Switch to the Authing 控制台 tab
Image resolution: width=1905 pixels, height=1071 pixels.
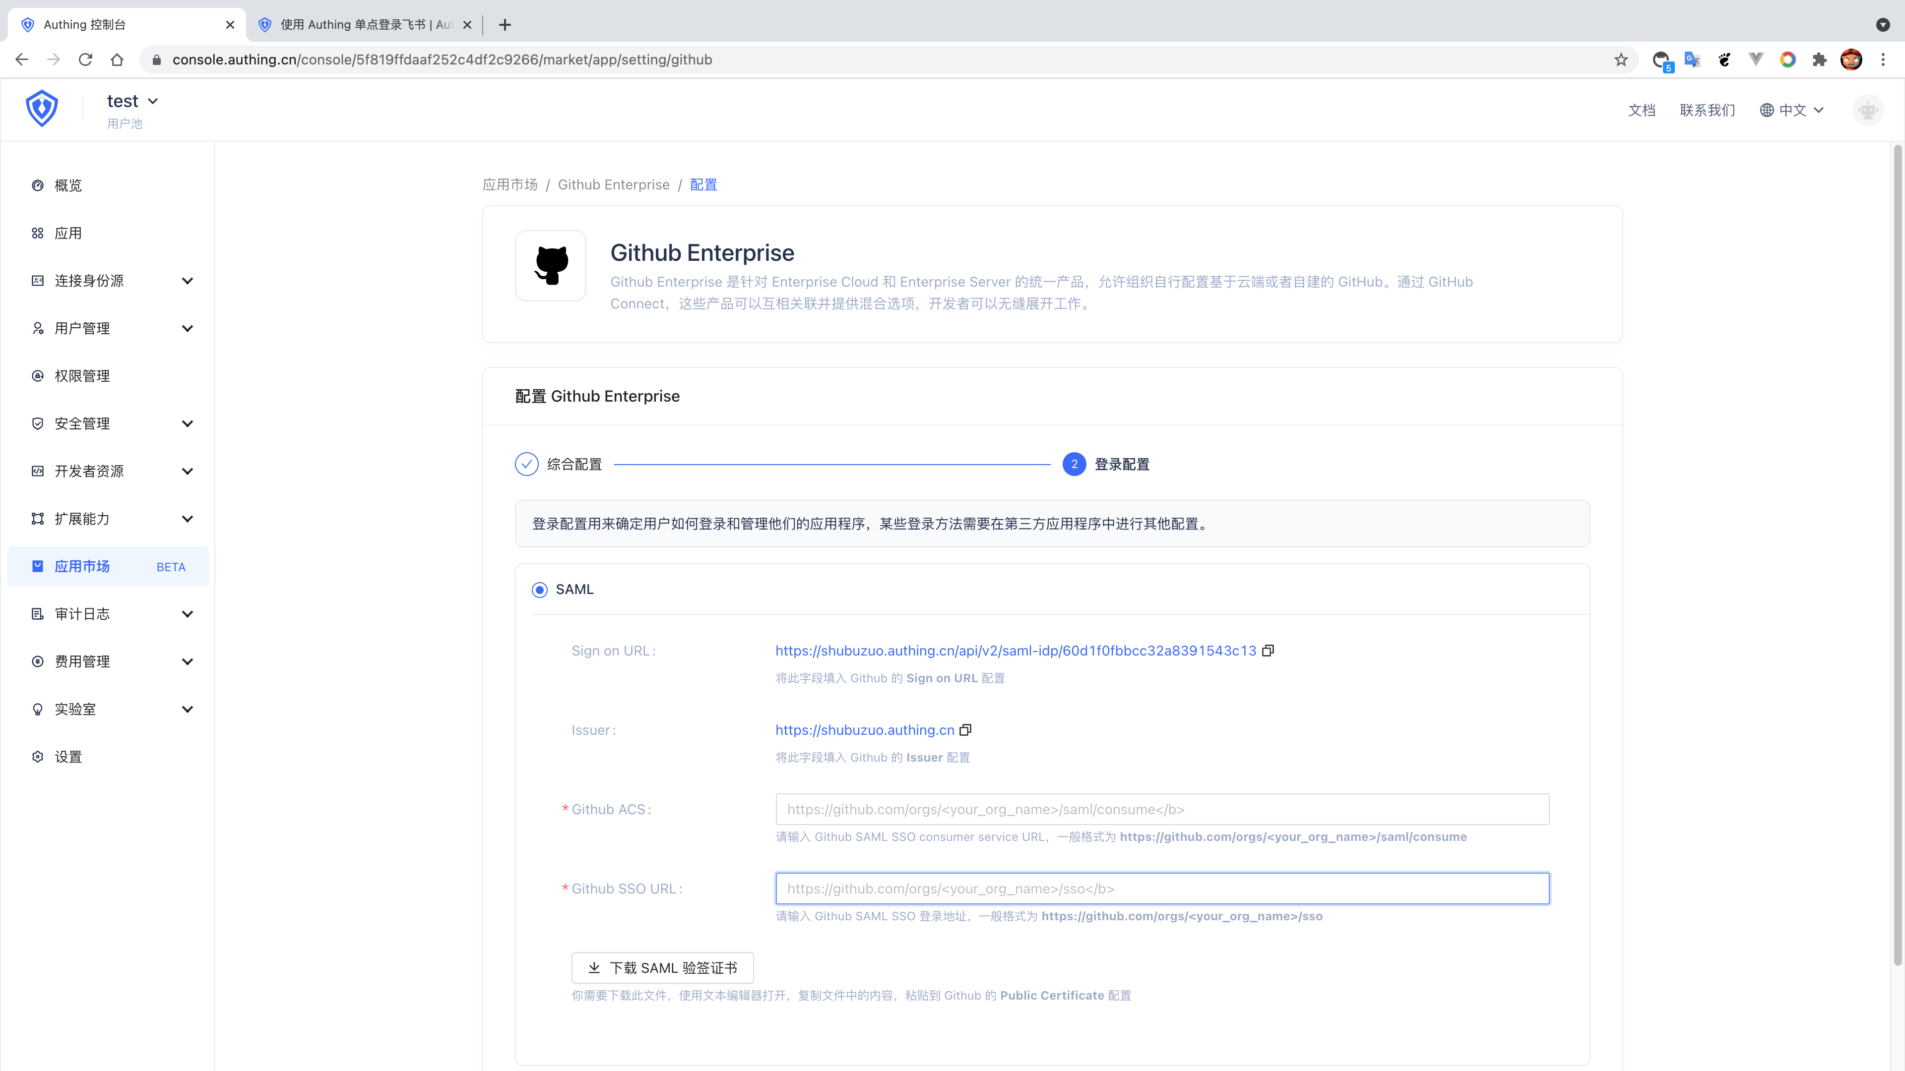tap(127, 24)
